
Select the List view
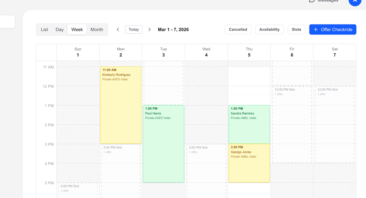tap(44, 29)
